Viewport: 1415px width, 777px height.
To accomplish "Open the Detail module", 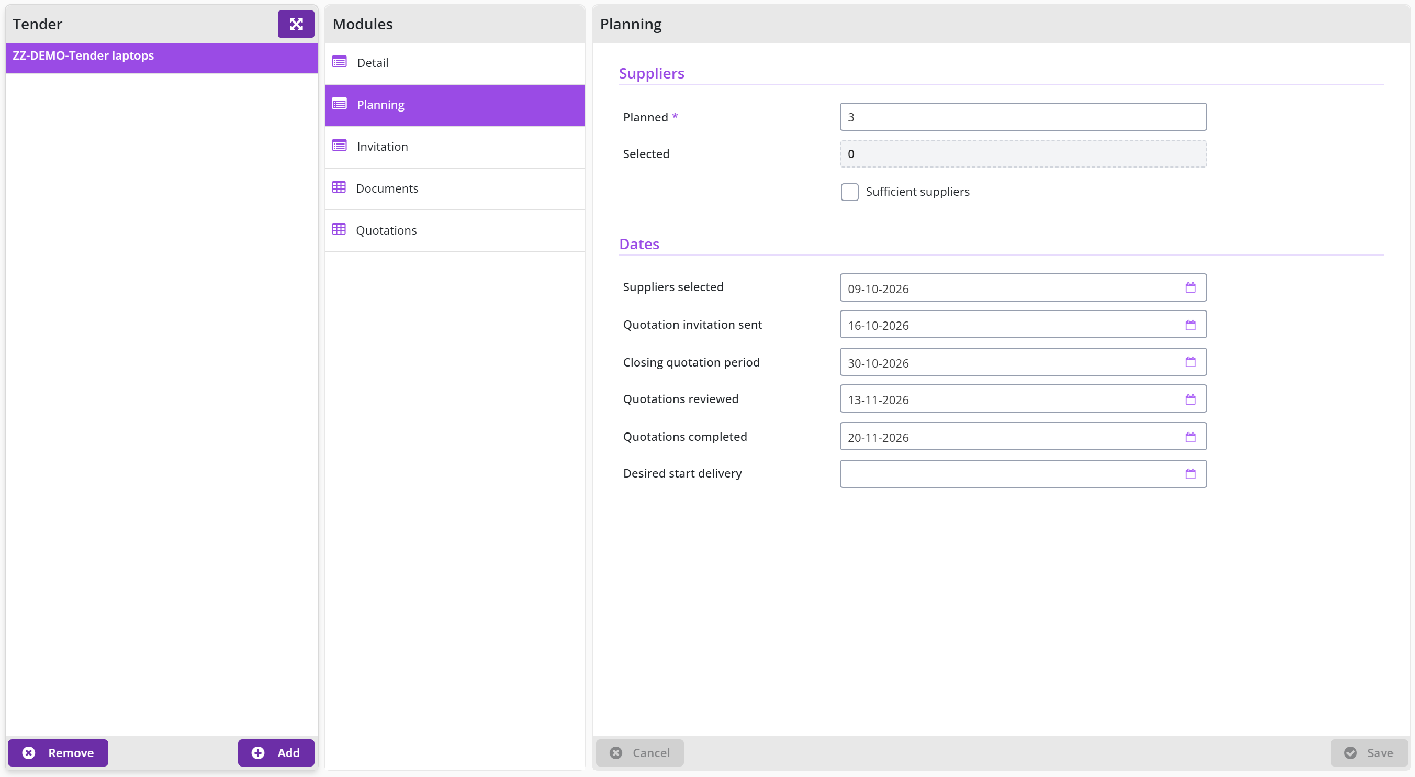I will pos(454,63).
